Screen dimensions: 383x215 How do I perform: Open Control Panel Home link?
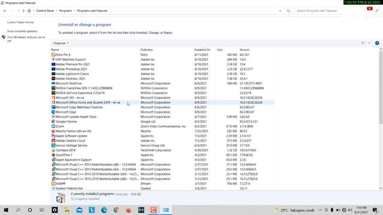click(x=20, y=22)
